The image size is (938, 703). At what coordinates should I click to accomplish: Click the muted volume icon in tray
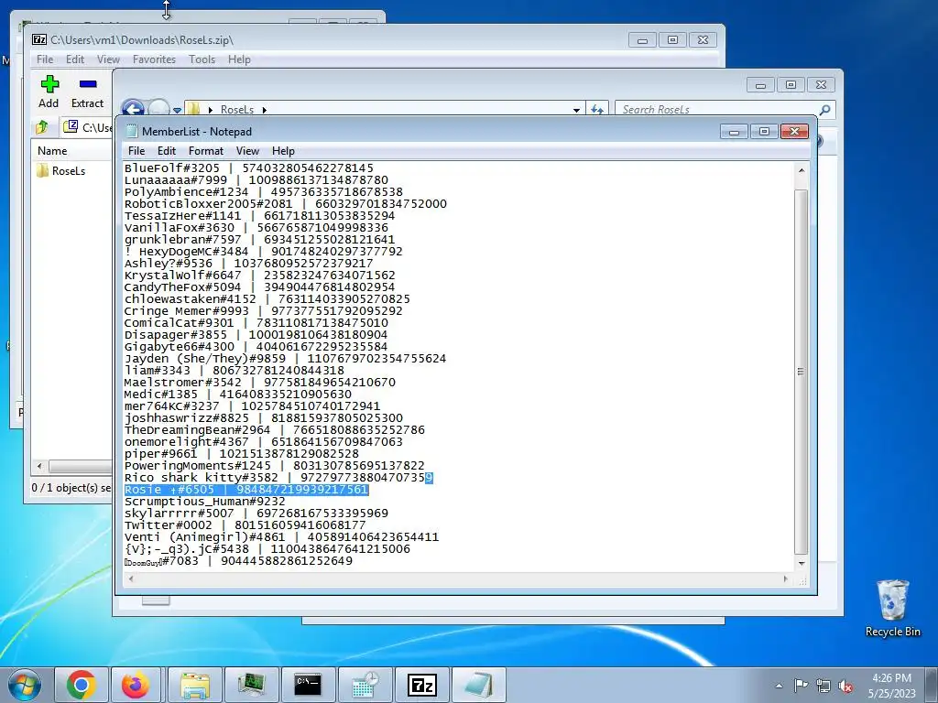click(x=845, y=686)
